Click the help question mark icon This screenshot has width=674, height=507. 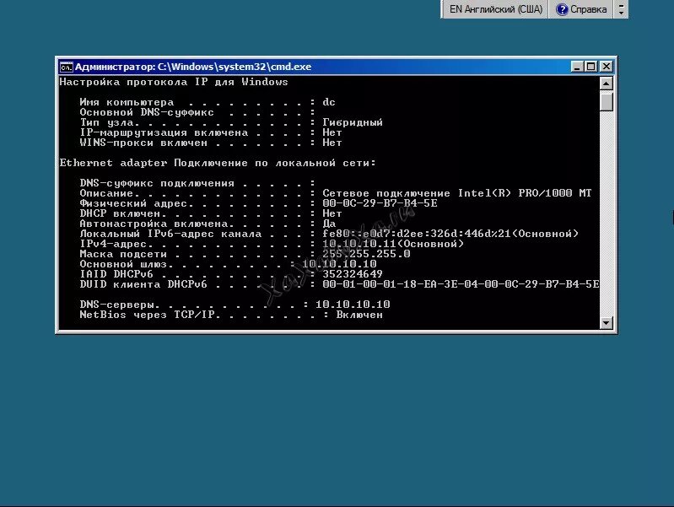[561, 9]
